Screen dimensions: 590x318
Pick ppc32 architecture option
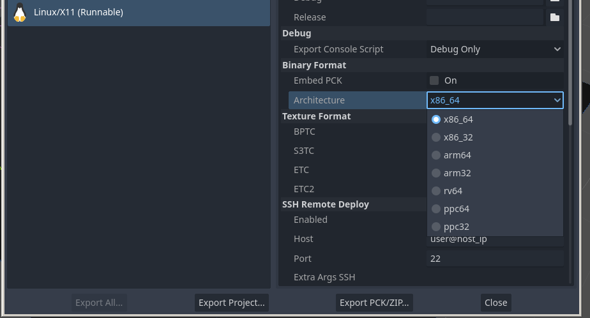point(436,227)
